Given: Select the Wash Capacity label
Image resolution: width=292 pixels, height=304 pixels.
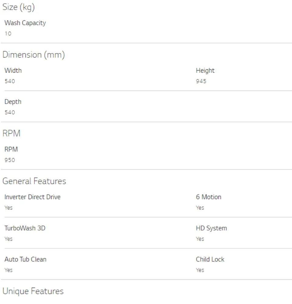Looking at the screenshot, I should [x=25, y=23].
